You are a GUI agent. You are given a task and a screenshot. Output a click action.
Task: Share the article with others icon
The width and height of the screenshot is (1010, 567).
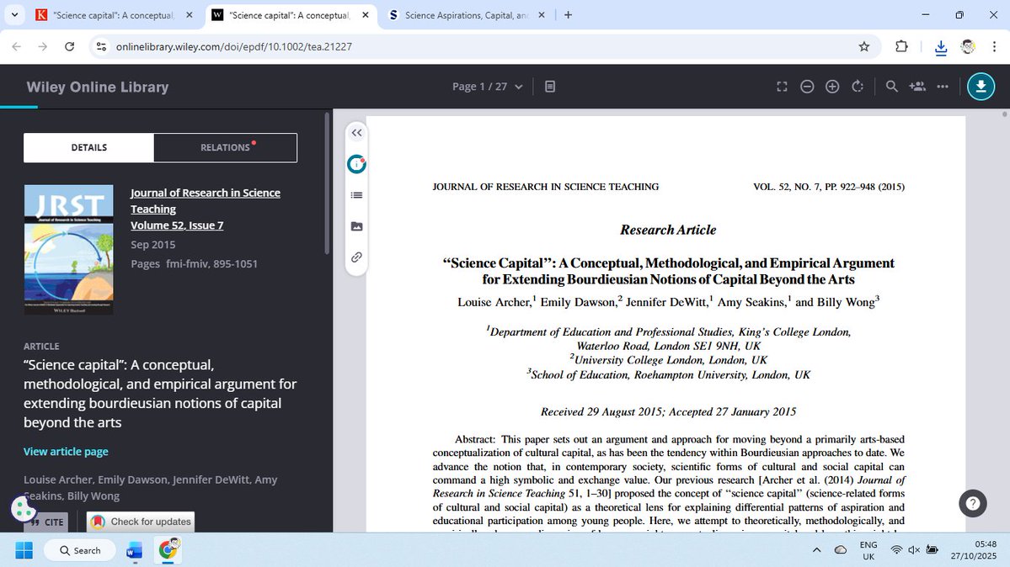(917, 87)
